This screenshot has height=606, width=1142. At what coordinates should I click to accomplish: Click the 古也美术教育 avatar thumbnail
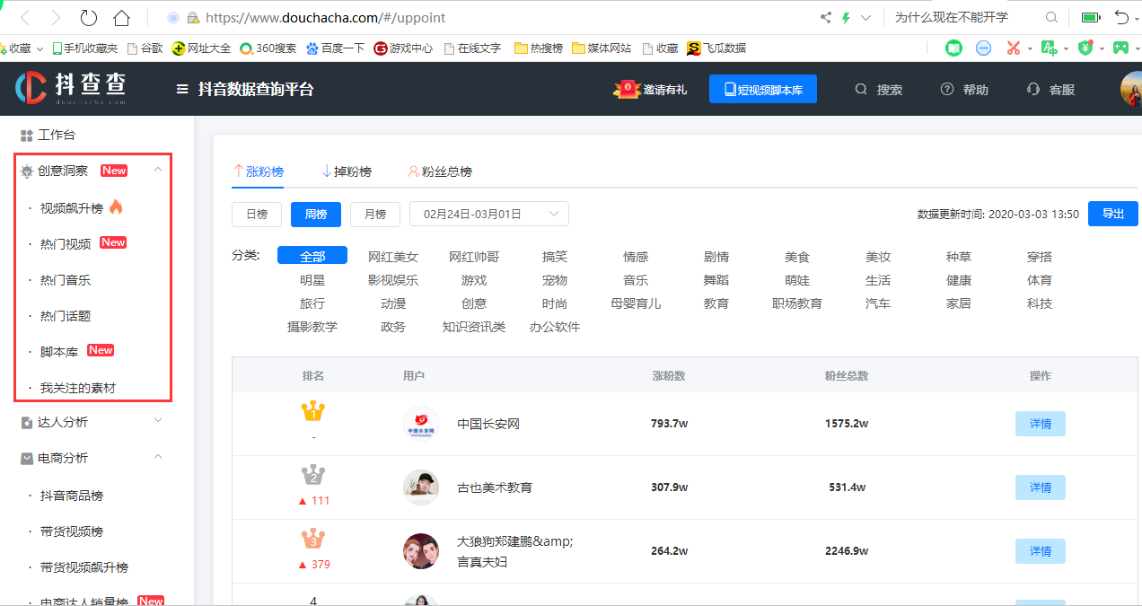pos(421,487)
